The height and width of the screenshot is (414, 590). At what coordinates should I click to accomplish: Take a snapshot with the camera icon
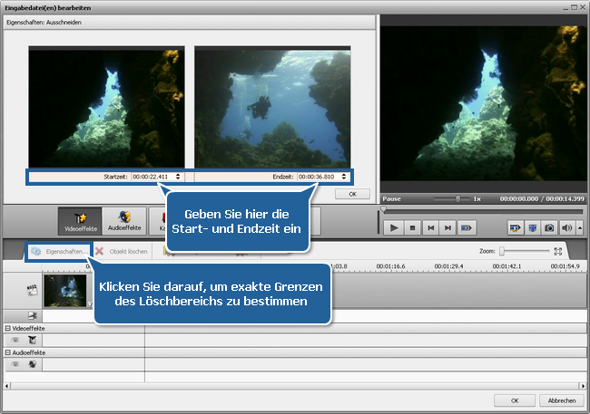pos(550,228)
